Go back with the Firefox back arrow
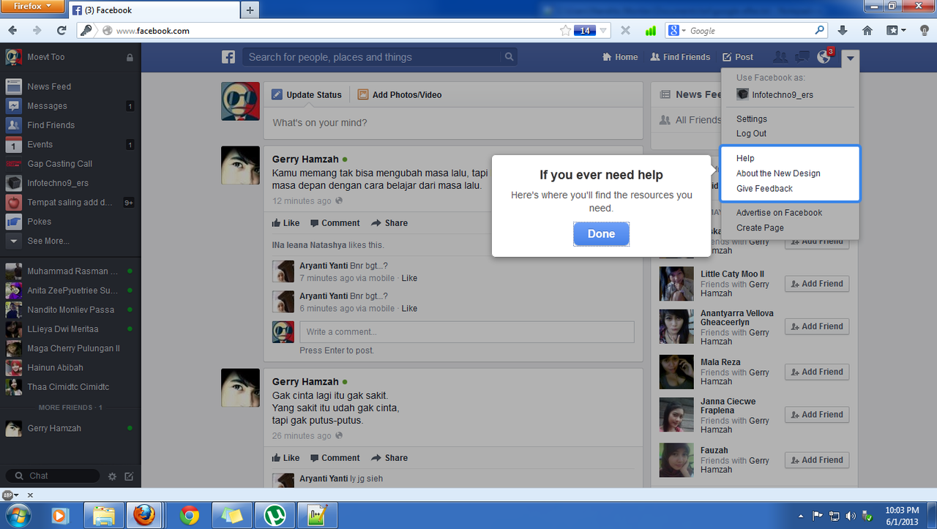The width and height of the screenshot is (937, 529). pyautogui.click(x=13, y=31)
